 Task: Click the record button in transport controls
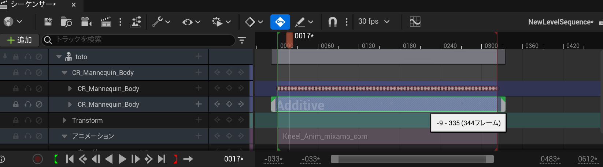38,159
